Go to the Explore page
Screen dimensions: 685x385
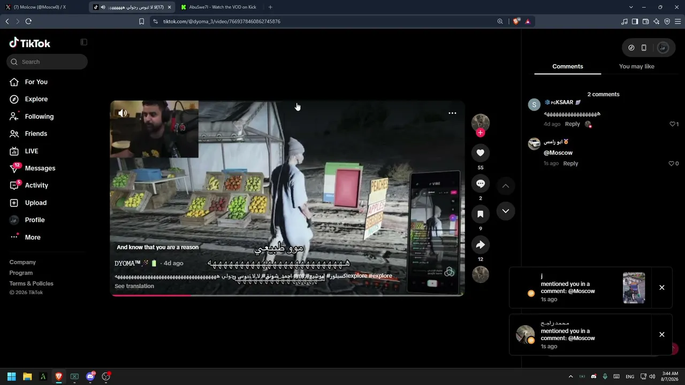point(36,99)
